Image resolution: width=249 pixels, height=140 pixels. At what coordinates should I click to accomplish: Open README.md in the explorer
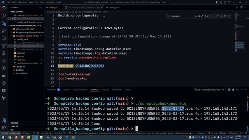pos(22,73)
